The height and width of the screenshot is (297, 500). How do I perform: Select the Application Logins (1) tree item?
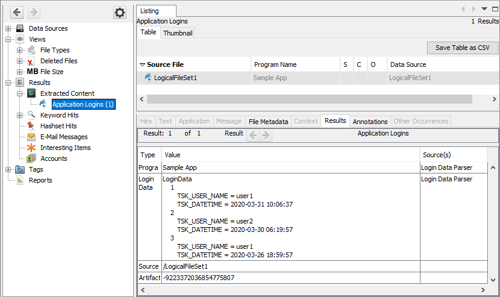click(83, 104)
